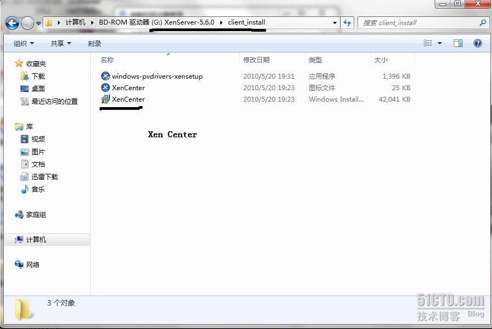Click the folder icon in details pane

23,309
